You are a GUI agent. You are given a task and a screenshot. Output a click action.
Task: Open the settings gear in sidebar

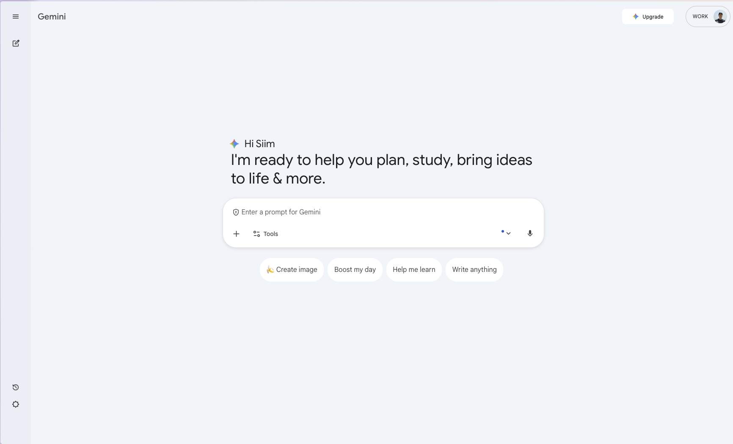pos(16,404)
